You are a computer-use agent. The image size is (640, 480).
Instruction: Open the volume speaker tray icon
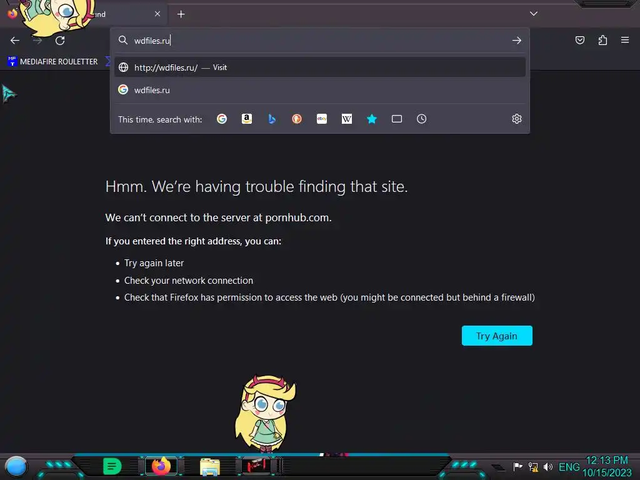coord(547,466)
